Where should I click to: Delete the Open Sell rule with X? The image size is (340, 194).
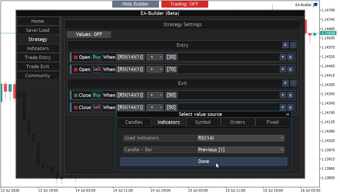click(x=290, y=69)
